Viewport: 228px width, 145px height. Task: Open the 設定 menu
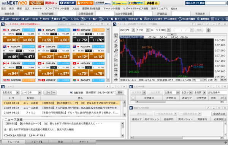[4, 9]
